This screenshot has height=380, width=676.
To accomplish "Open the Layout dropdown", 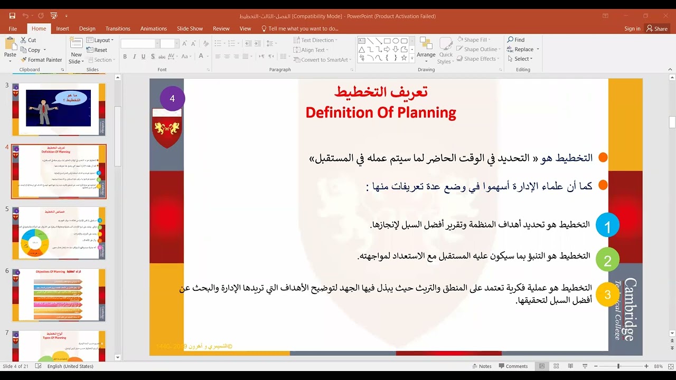I will (99, 40).
